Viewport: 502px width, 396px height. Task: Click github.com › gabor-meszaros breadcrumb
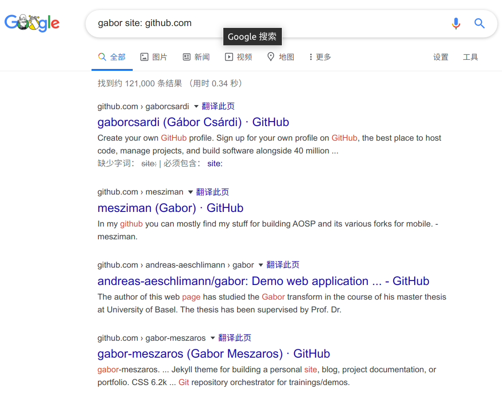pyautogui.click(x=151, y=338)
